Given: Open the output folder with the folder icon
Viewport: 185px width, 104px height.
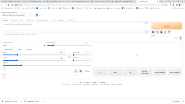Looking at the screenshot, I should coord(100,72).
